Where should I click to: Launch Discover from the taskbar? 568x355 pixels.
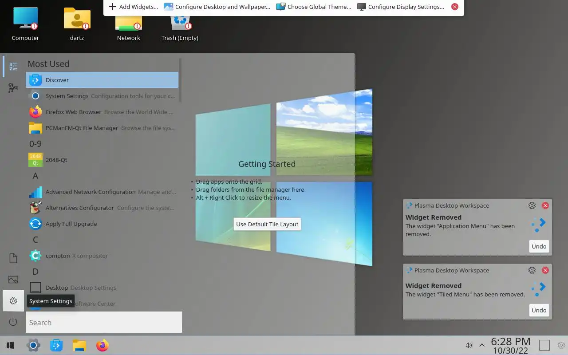pyautogui.click(x=56, y=345)
